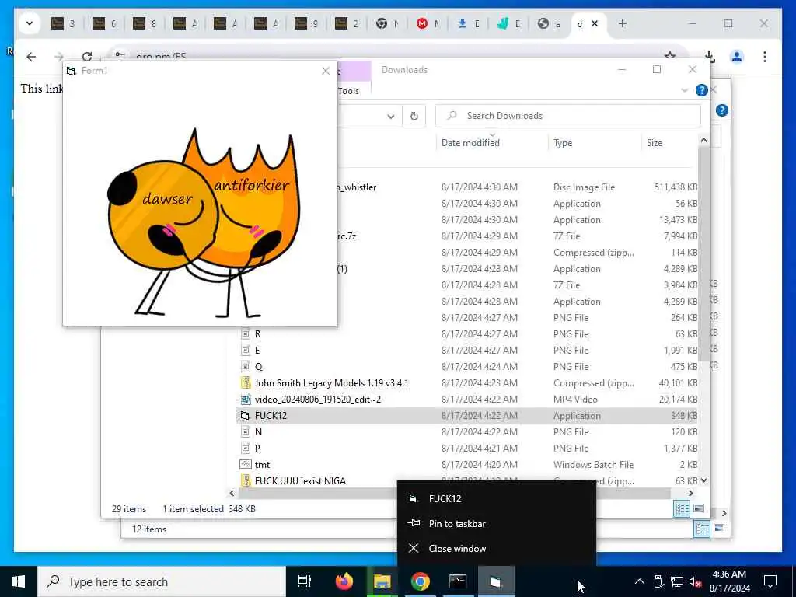The height and width of the screenshot is (597, 796).
Task: Select the PNG file named R
Action: 466,334
